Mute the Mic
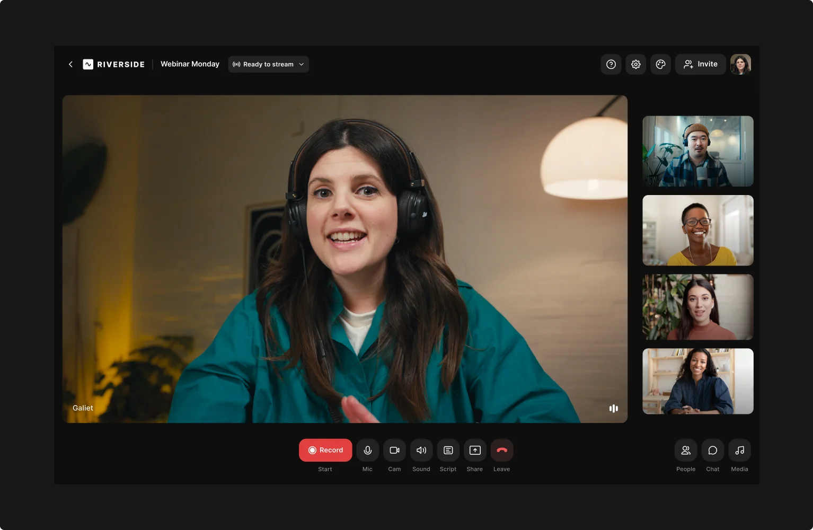Image resolution: width=813 pixels, height=530 pixels. click(367, 450)
